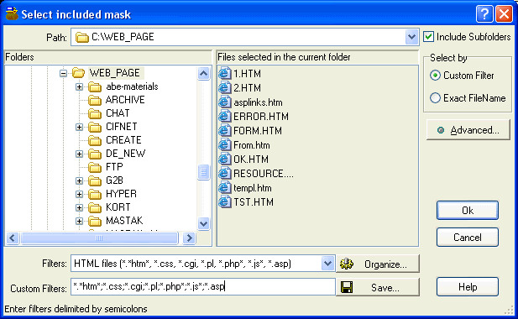
Task: Select the ERROR.HTM file name
Action: click(261, 117)
